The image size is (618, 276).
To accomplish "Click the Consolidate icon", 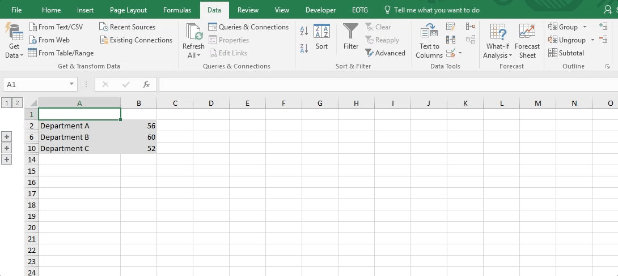I will 470,27.
